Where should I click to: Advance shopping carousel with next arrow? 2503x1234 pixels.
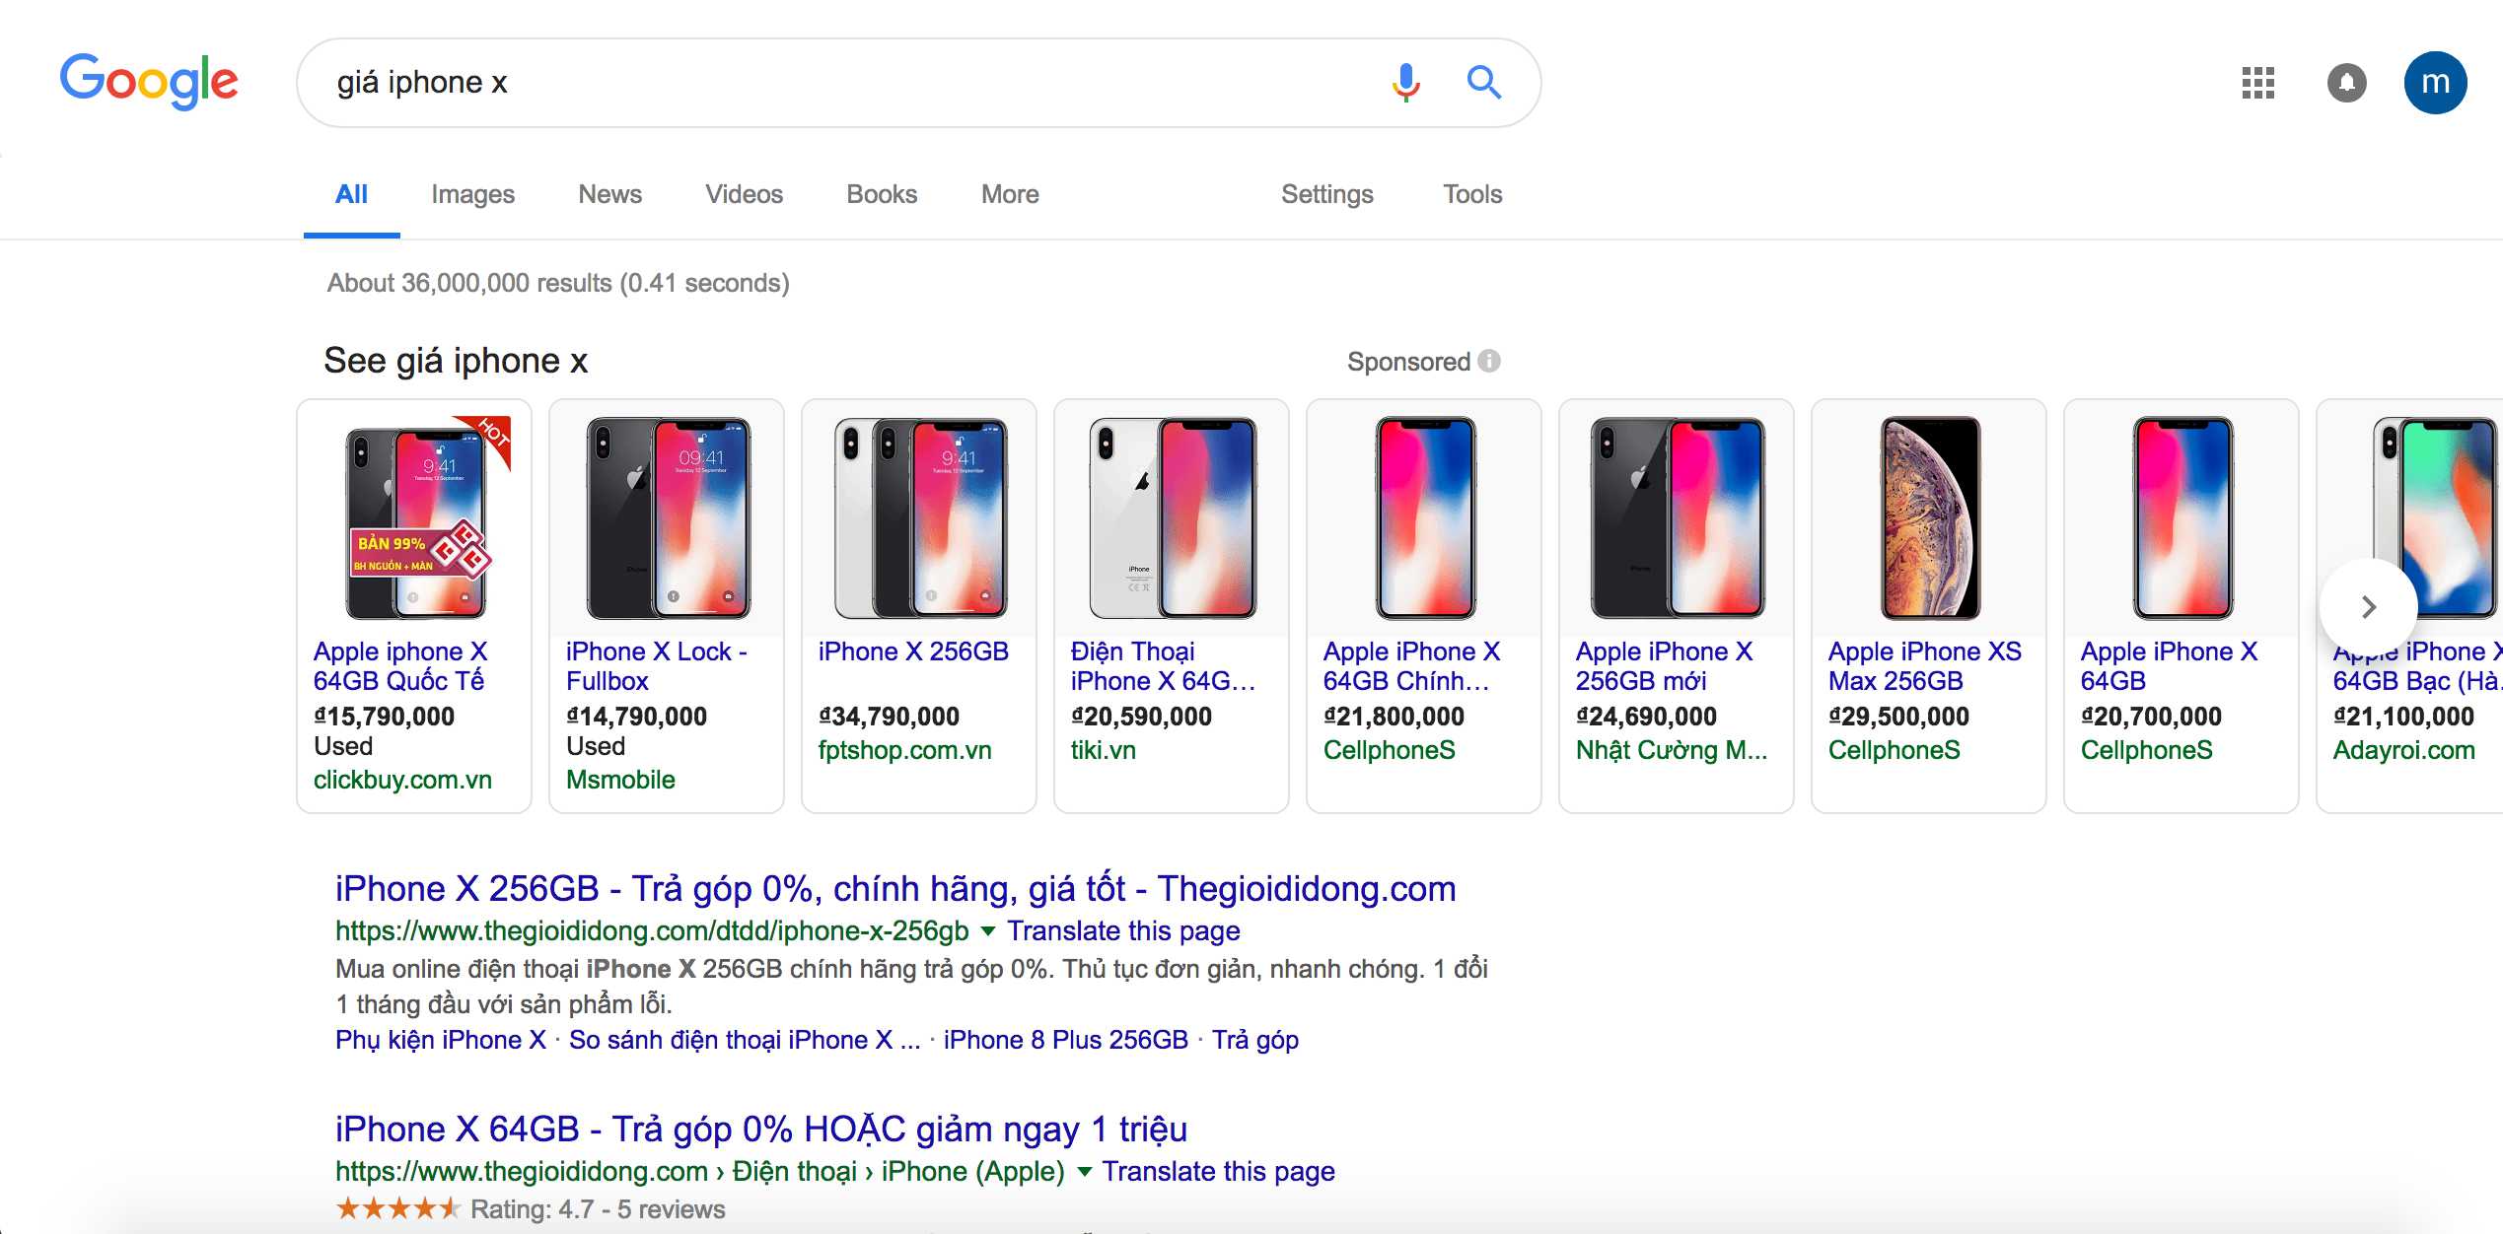[x=2368, y=607]
